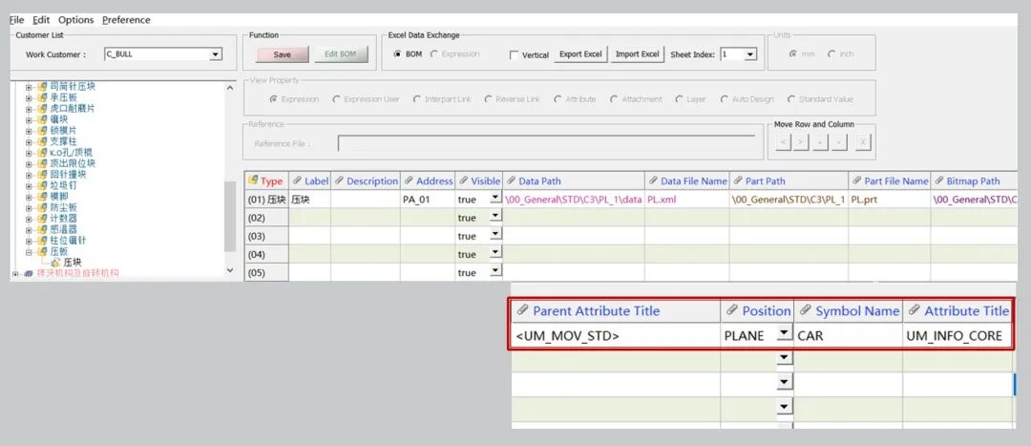Select the 模脚 tree item
Image resolution: width=1031 pixels, height=446 pixels.
(58, 196)
